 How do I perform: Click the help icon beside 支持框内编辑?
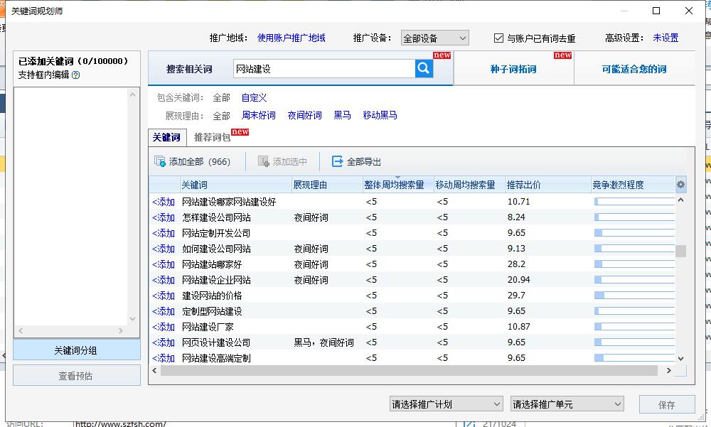tap(76, 75)
